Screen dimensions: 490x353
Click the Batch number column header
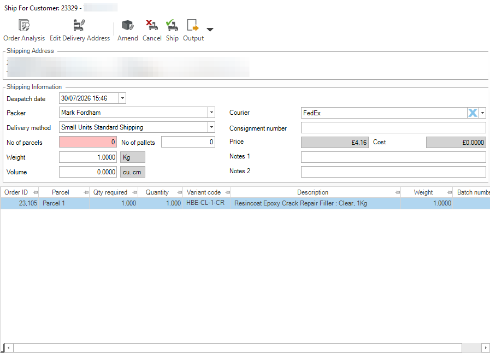(472, 192)
